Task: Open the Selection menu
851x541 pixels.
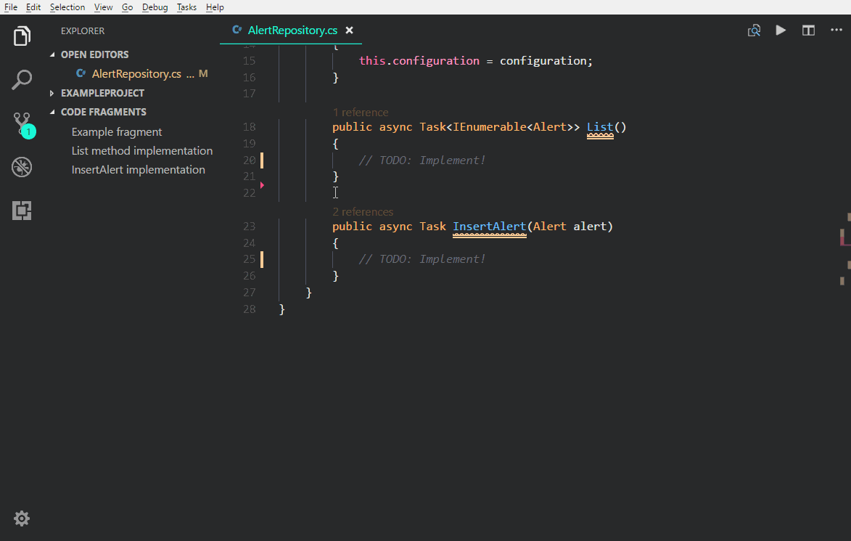Action: coord(67,7)
